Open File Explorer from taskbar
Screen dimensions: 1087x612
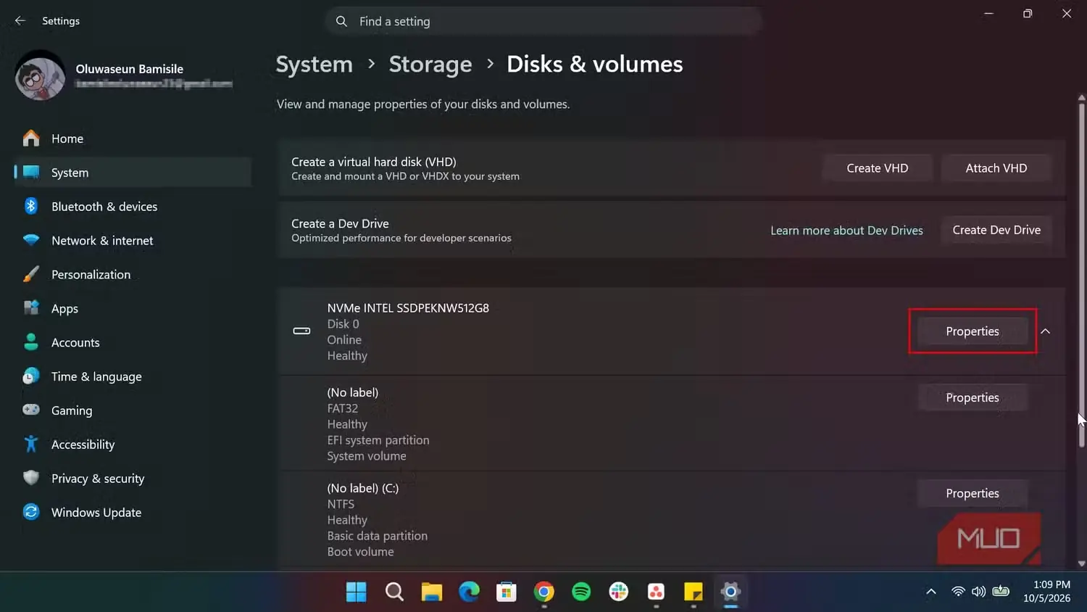pos(432,592)
